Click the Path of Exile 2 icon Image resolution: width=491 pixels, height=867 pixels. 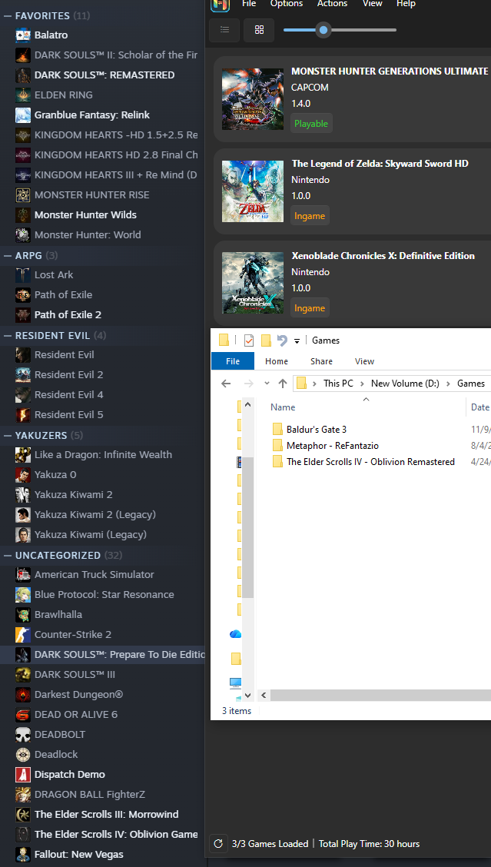(23, 314)
